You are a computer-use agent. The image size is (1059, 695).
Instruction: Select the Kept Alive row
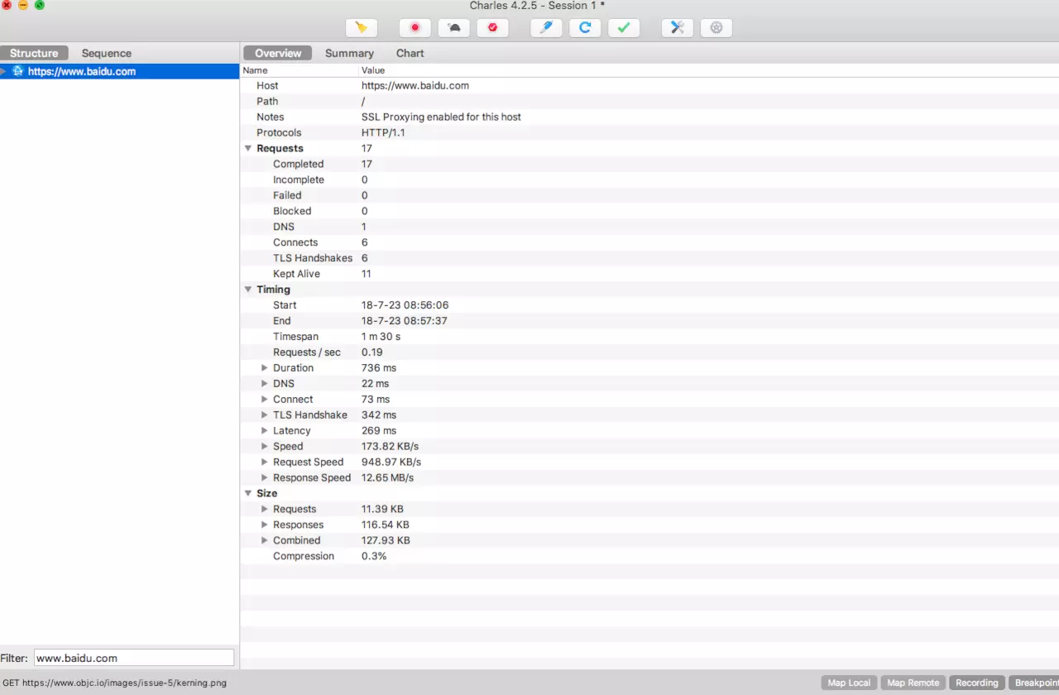pyautogui.click(x=649, y=275)
